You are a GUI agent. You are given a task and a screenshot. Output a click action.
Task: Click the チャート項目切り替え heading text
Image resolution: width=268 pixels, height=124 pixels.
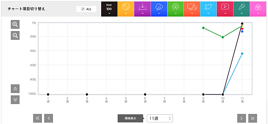[26, 9]
